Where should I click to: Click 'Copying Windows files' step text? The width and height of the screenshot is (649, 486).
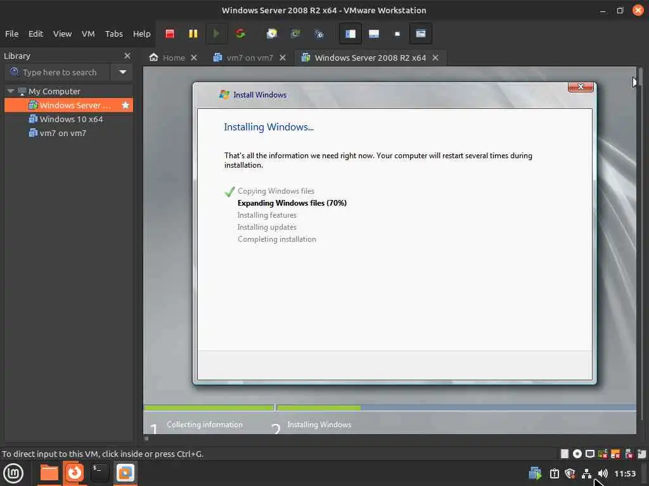(276, 191)
